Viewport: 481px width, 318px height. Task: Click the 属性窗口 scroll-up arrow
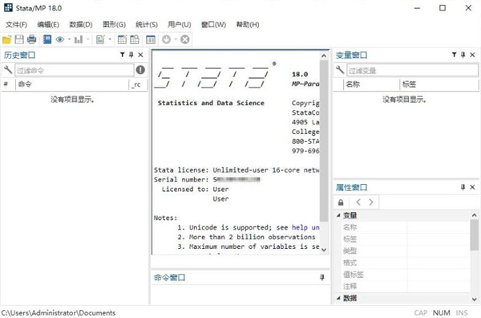[x=475, y=215]
